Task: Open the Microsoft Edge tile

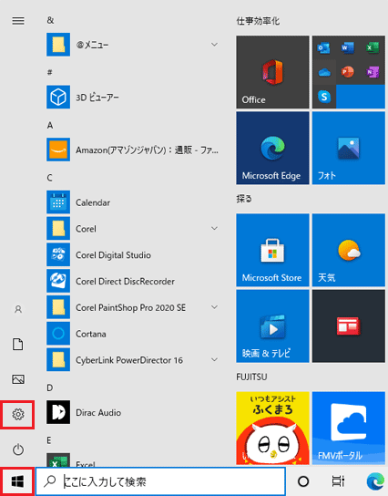Action: 272,148
